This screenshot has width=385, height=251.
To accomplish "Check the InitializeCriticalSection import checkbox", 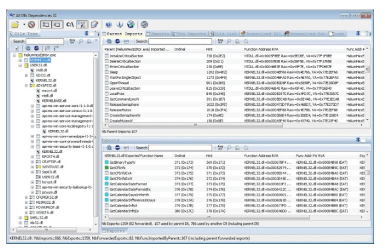I will 107,56.
